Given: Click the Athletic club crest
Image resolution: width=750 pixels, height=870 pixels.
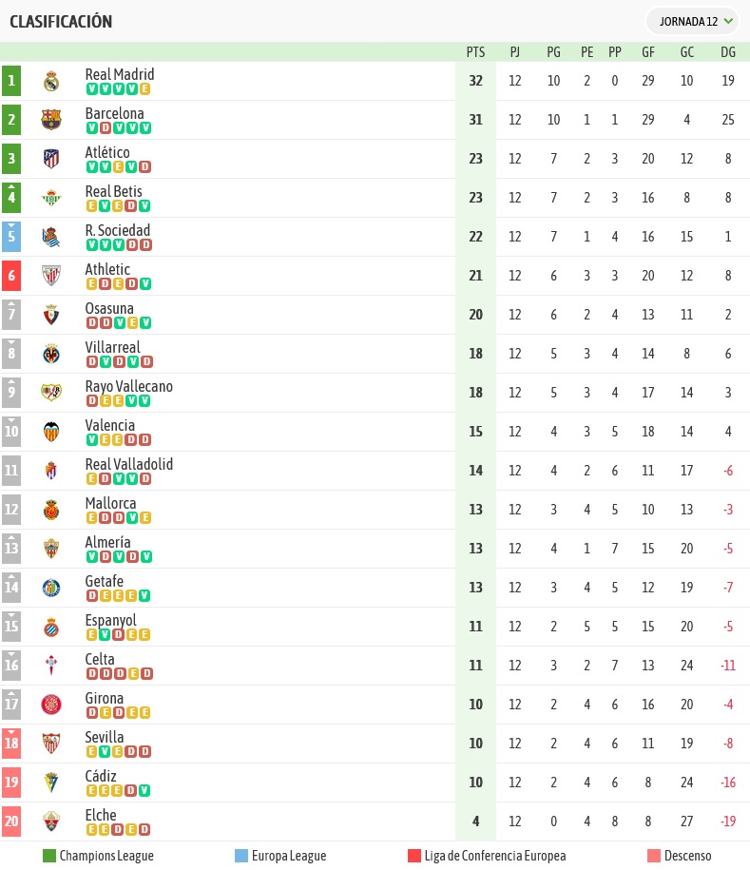Looking at the screenshot, I should (51, 276).
